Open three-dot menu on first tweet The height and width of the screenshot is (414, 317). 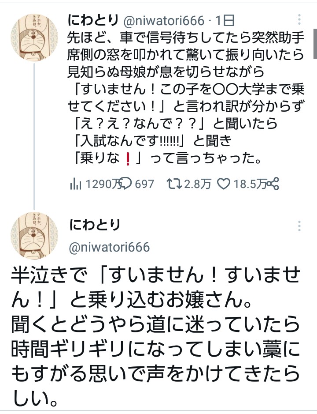pyautogui.click(x=299, y=20)
